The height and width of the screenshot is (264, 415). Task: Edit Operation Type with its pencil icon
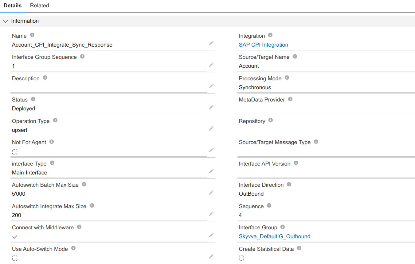click(x=211, y=128)
